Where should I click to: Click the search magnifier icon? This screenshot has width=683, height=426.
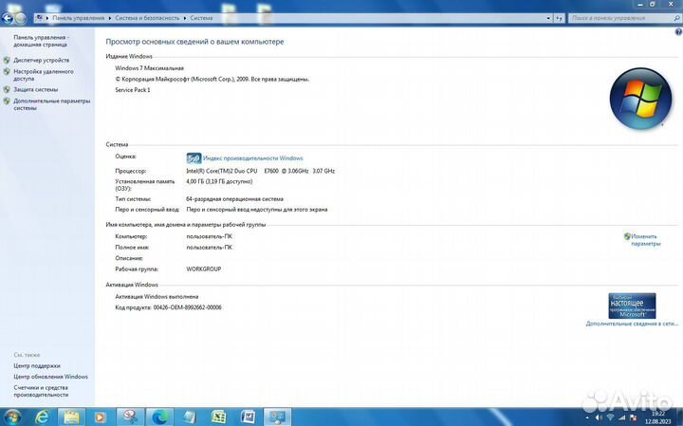(x=677, y=18)
